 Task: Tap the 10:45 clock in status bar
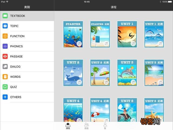pos(87,2)
